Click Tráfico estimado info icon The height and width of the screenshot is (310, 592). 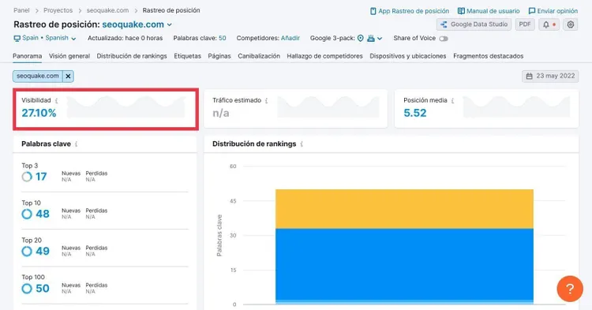point(267,101)
